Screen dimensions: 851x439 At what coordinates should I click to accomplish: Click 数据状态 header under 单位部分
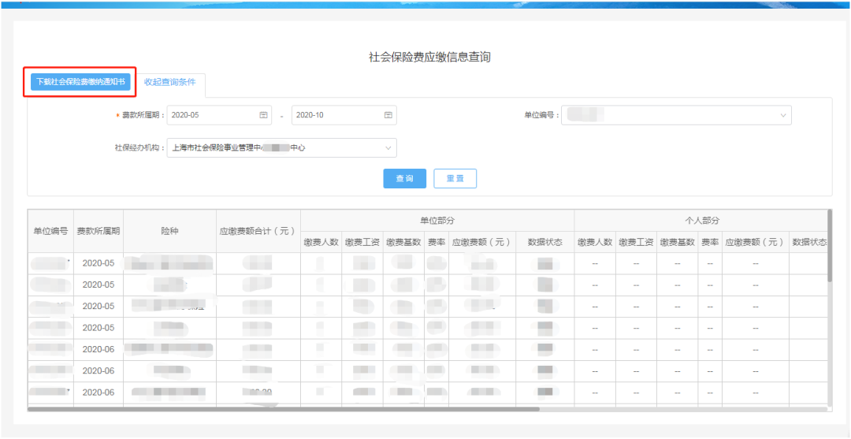[x=545, y=242]
